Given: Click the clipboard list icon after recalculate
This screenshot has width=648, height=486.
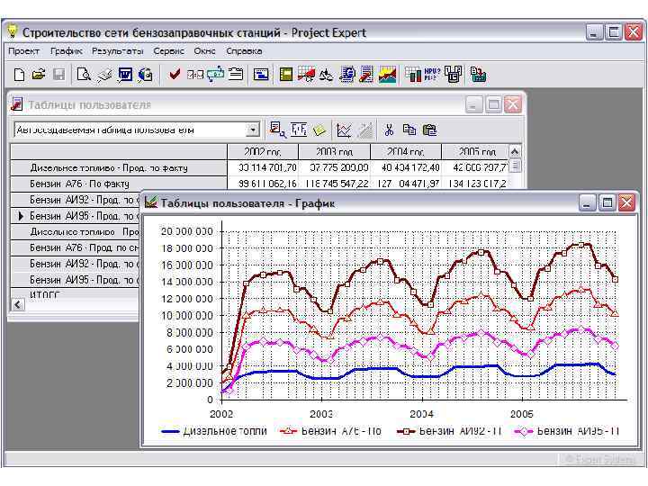Looking at the screenshot, I should point(236,75).
